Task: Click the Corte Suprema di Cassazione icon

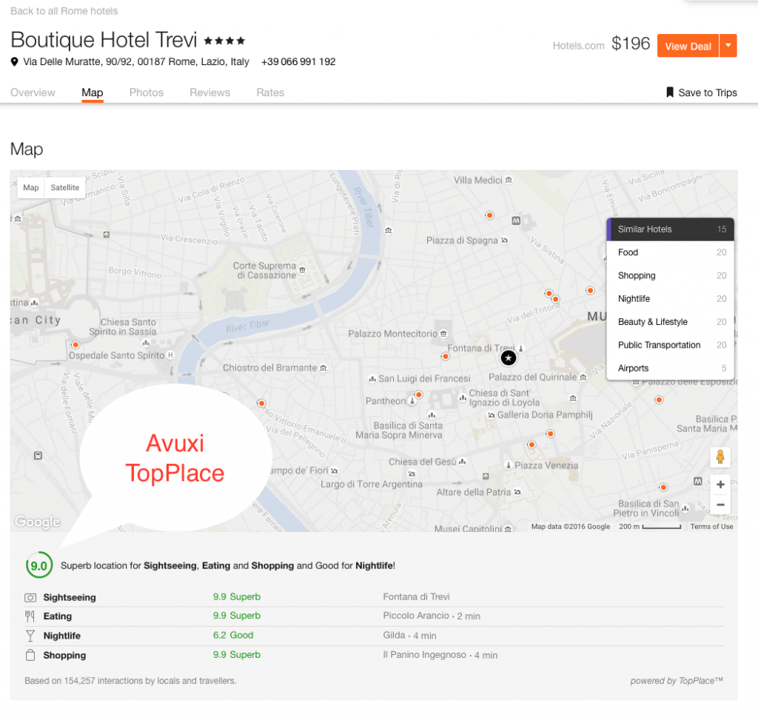Action: coord(302,269)
